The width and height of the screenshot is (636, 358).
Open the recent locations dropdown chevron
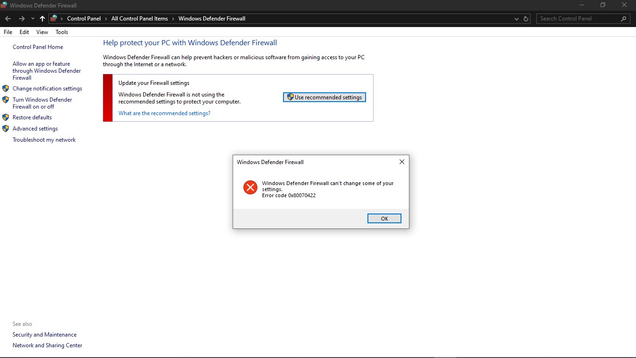coord(33,19)
